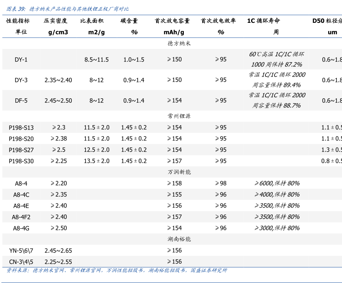Click the 2.25~2.55 density value
342x283 pixels.
point(58,262)
